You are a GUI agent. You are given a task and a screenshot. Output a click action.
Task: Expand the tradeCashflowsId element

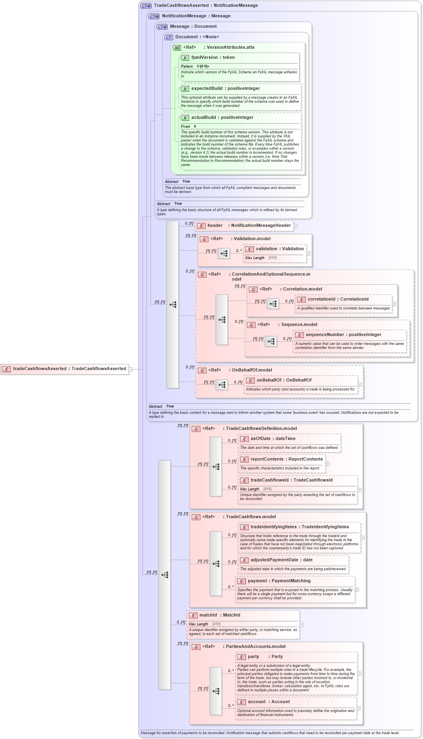pos(359,490)
